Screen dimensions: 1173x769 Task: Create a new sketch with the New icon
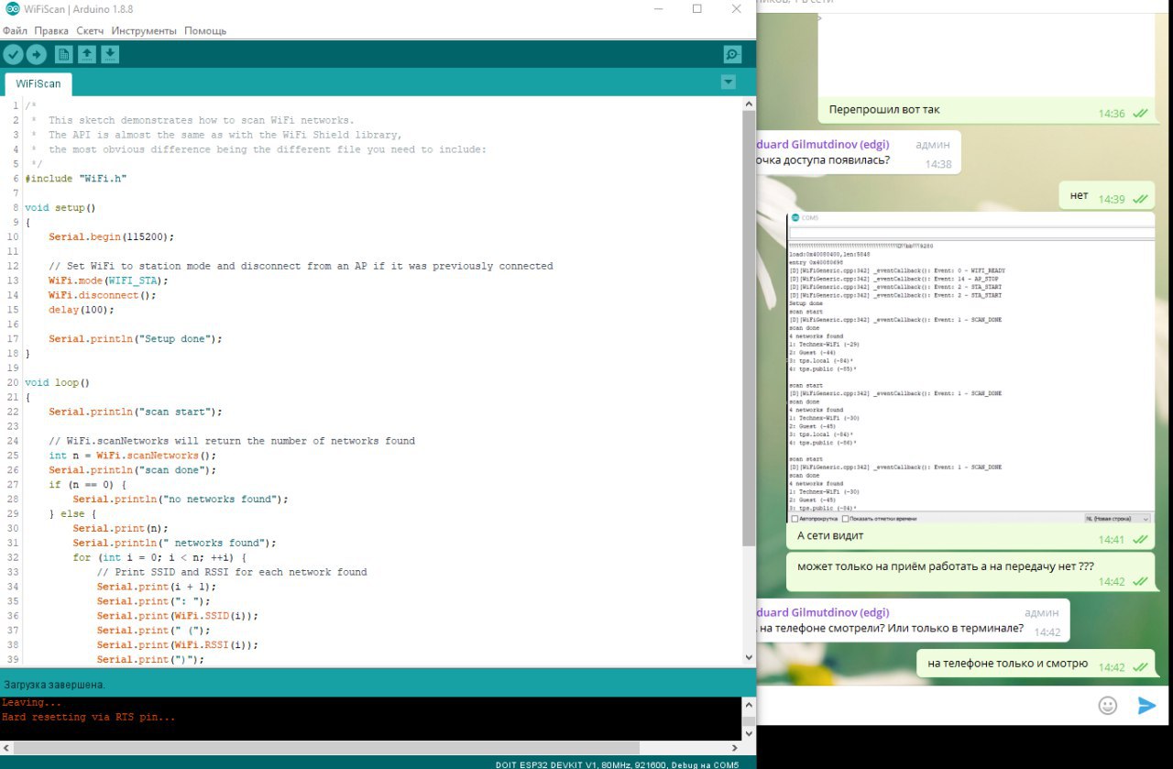pos(63,55)
